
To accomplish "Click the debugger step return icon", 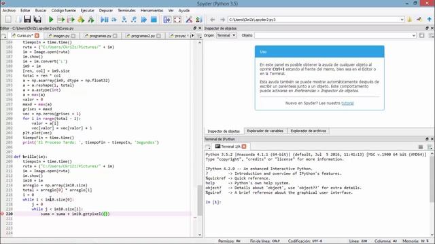I will point(134,20).
